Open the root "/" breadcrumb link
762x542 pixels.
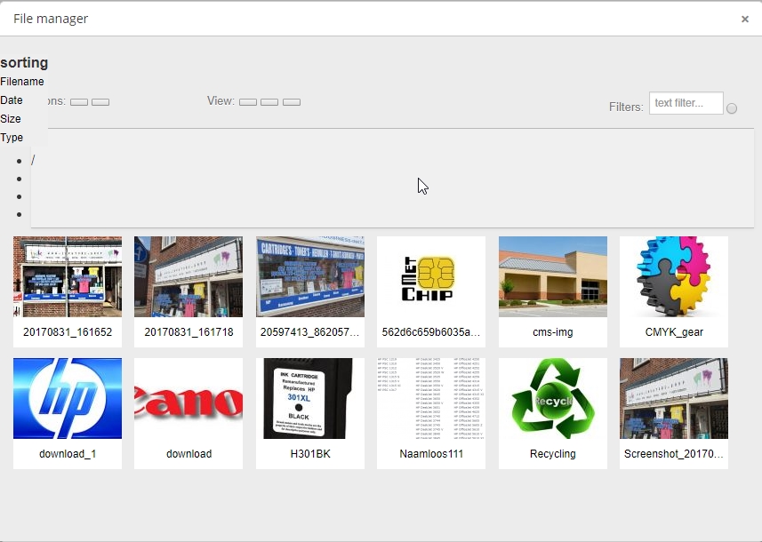pos(33,160)
